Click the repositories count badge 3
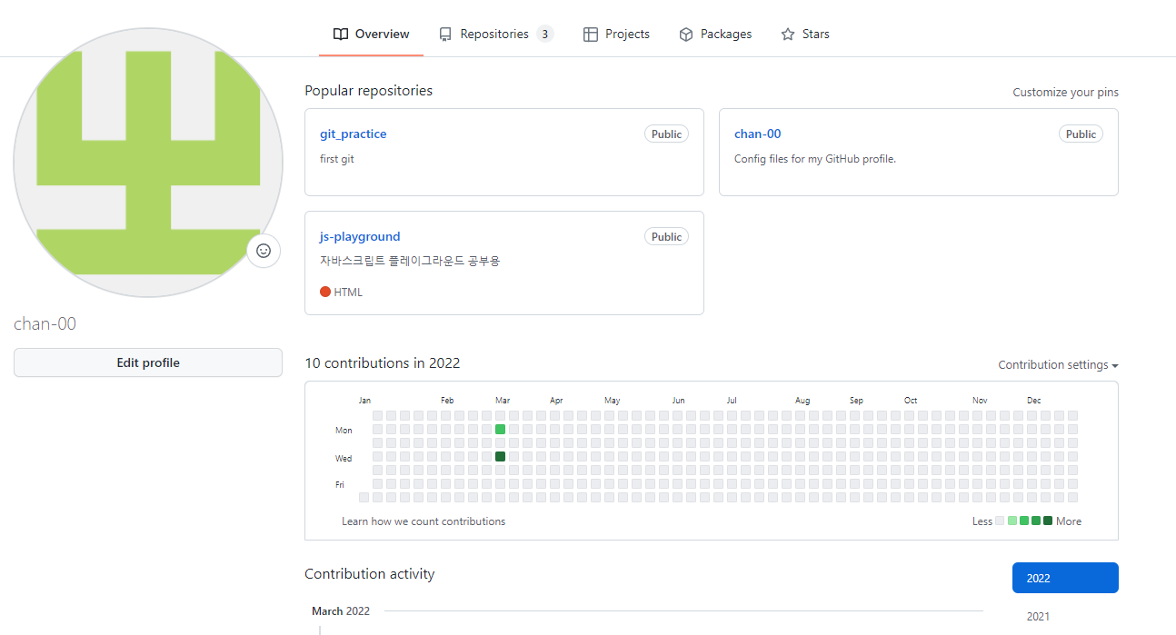This screenshot has width=1176, height=635. tap(544, 35)
